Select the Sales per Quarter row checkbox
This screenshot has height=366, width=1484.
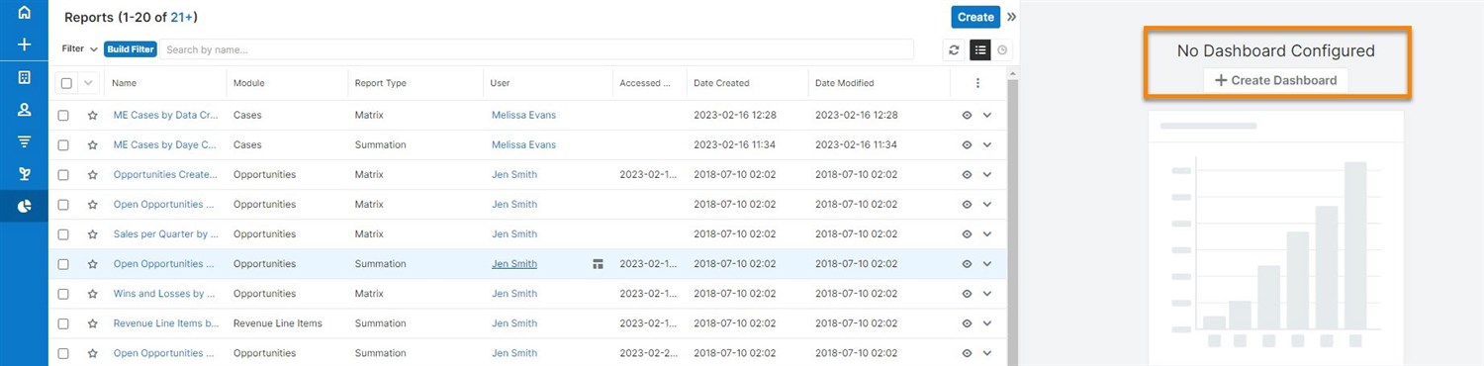coord(63,234)
